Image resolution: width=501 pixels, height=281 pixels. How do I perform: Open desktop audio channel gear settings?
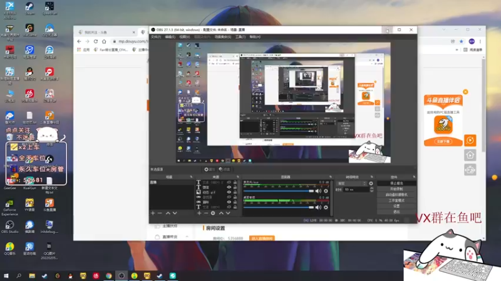pos(326,207)
